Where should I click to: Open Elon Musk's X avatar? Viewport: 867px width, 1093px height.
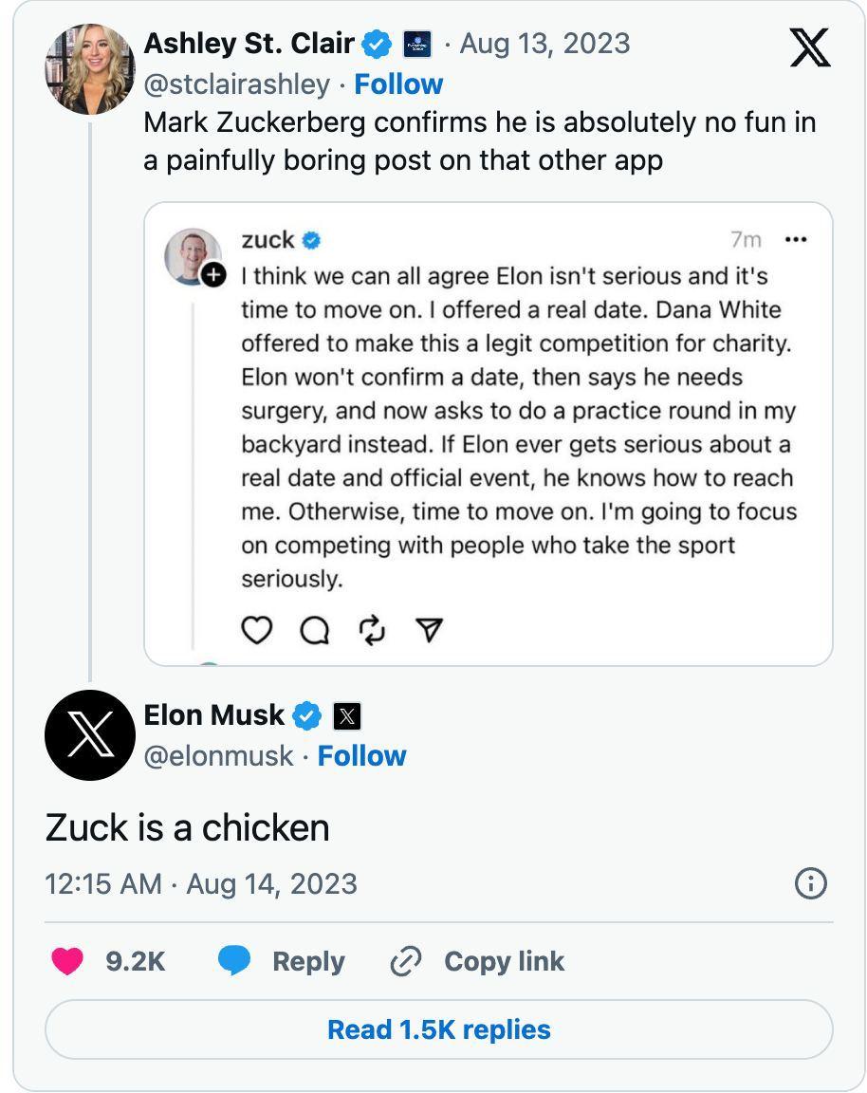pyautogui.click(x=90, y=735)
